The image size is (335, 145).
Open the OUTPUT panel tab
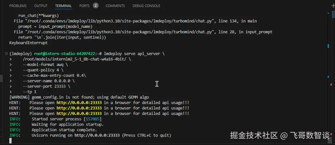41,6
